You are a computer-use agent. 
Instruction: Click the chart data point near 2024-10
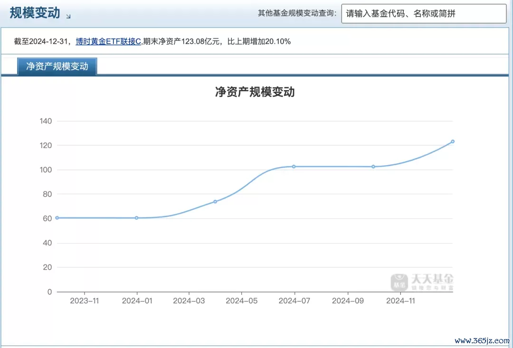tap(373, 167)
